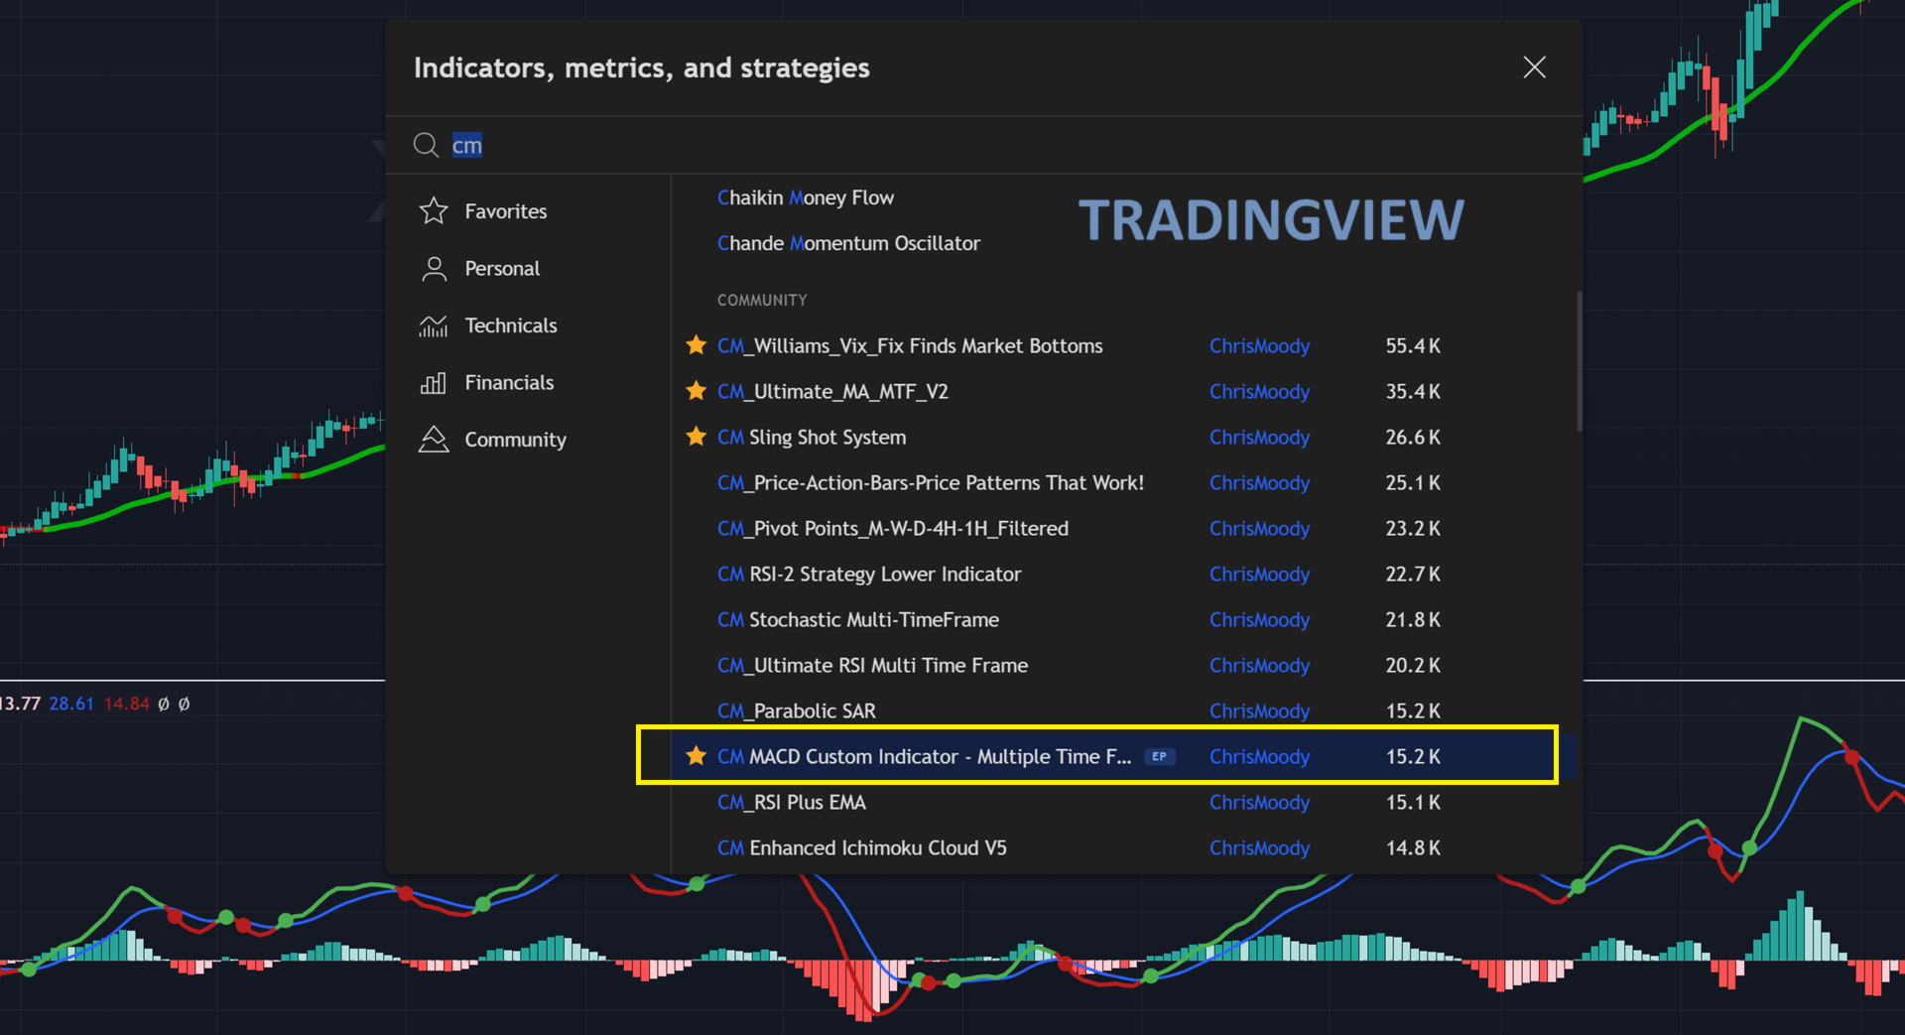Open ChrisMoody profile on CM MACD row
The image size is (1905, 1035).
click(1259, 757)
